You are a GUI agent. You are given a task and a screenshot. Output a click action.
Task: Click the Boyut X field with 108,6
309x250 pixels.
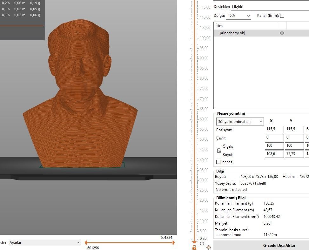274,154
